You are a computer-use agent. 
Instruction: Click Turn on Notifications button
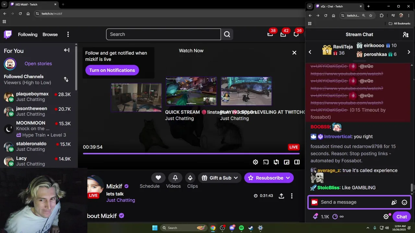click(112, 70)
